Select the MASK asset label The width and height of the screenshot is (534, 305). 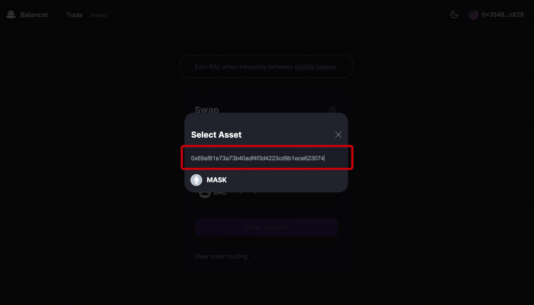[217, 180]
